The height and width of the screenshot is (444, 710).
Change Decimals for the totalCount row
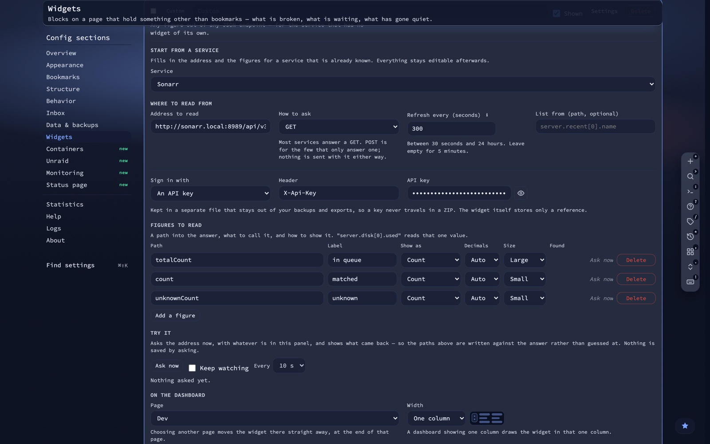click(482, 260)
